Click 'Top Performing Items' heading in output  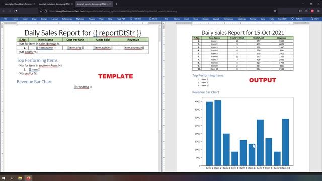click(208, 75)
